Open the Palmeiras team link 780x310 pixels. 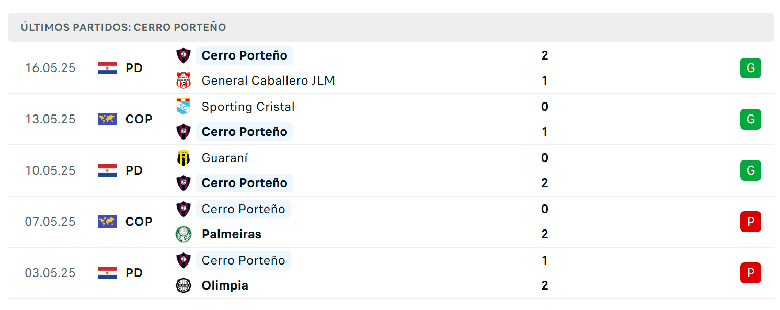click(232, 234)
